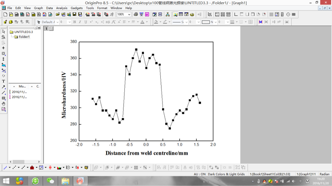Open the Default font dropdown
Image resolution: width=332 pixels, height=186 pixels.
click(58, 22)
